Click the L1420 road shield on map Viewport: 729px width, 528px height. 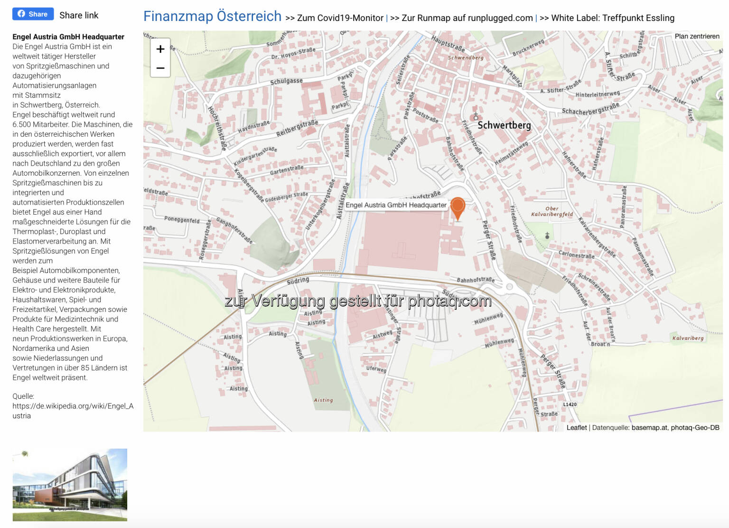point(570,405)
